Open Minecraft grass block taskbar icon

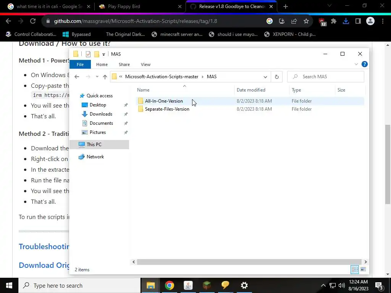click(x=207, y=285)
